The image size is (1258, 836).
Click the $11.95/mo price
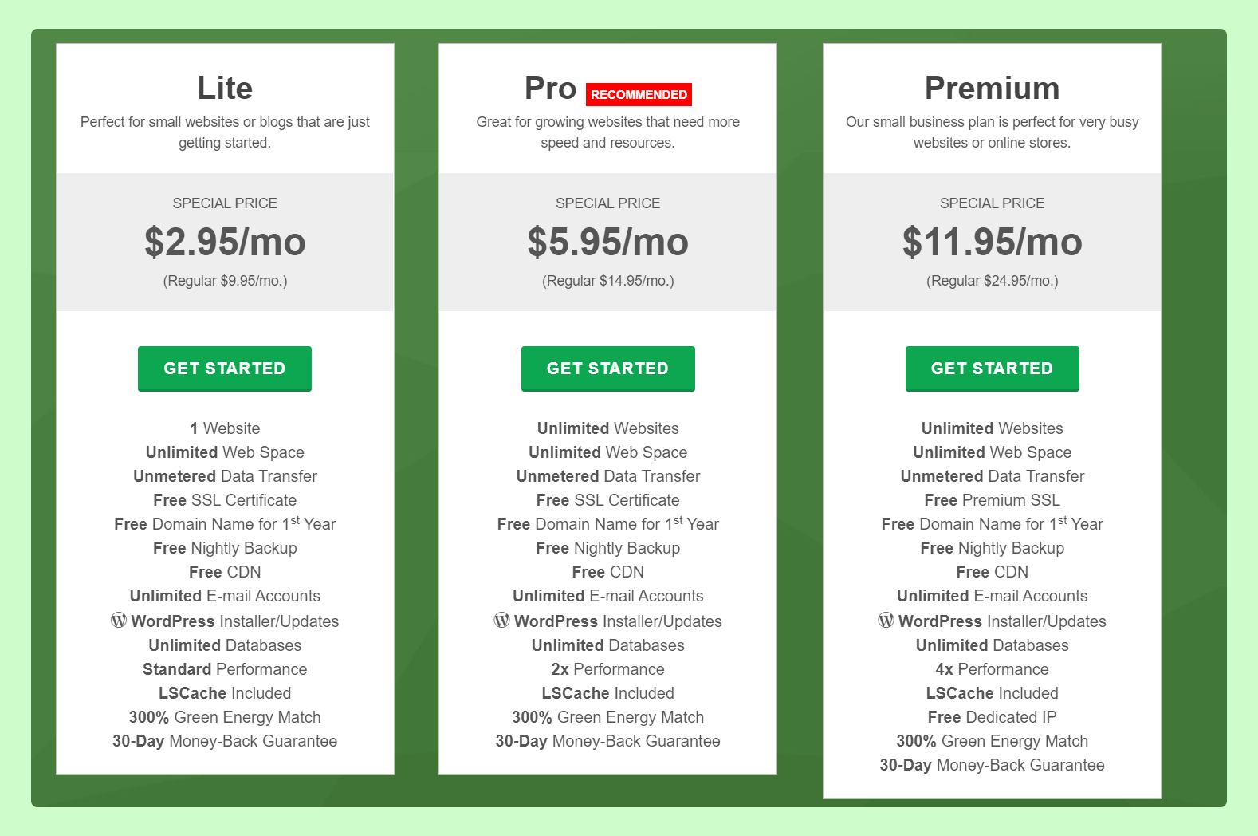click(992, 242)
